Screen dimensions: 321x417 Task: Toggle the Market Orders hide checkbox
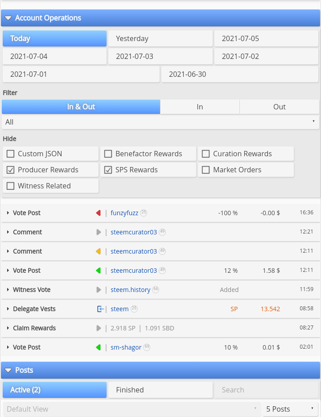pyautogui.click(x=206, y=170)
